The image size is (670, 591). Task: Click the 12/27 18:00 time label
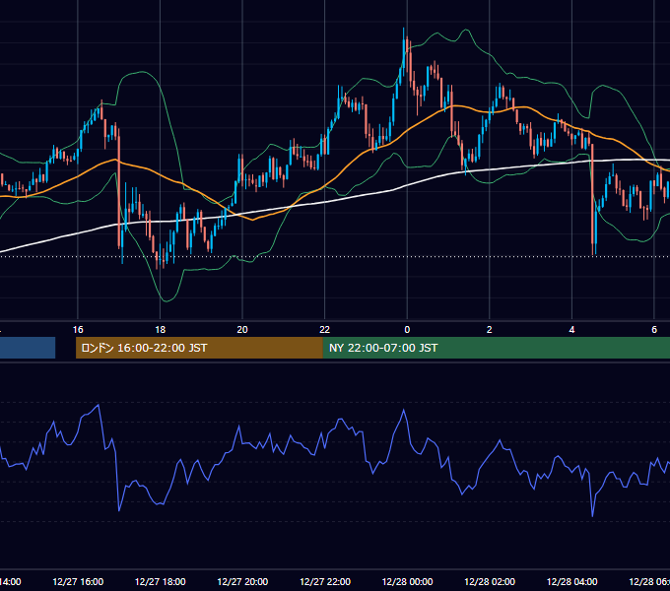161,581
